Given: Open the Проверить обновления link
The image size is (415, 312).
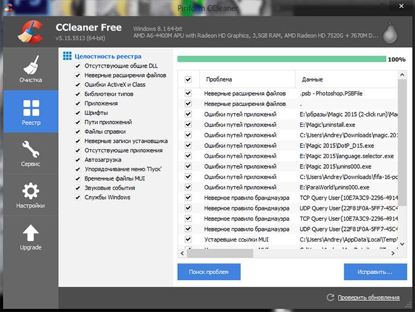Looking at the screenshot, I should (368, 297).
